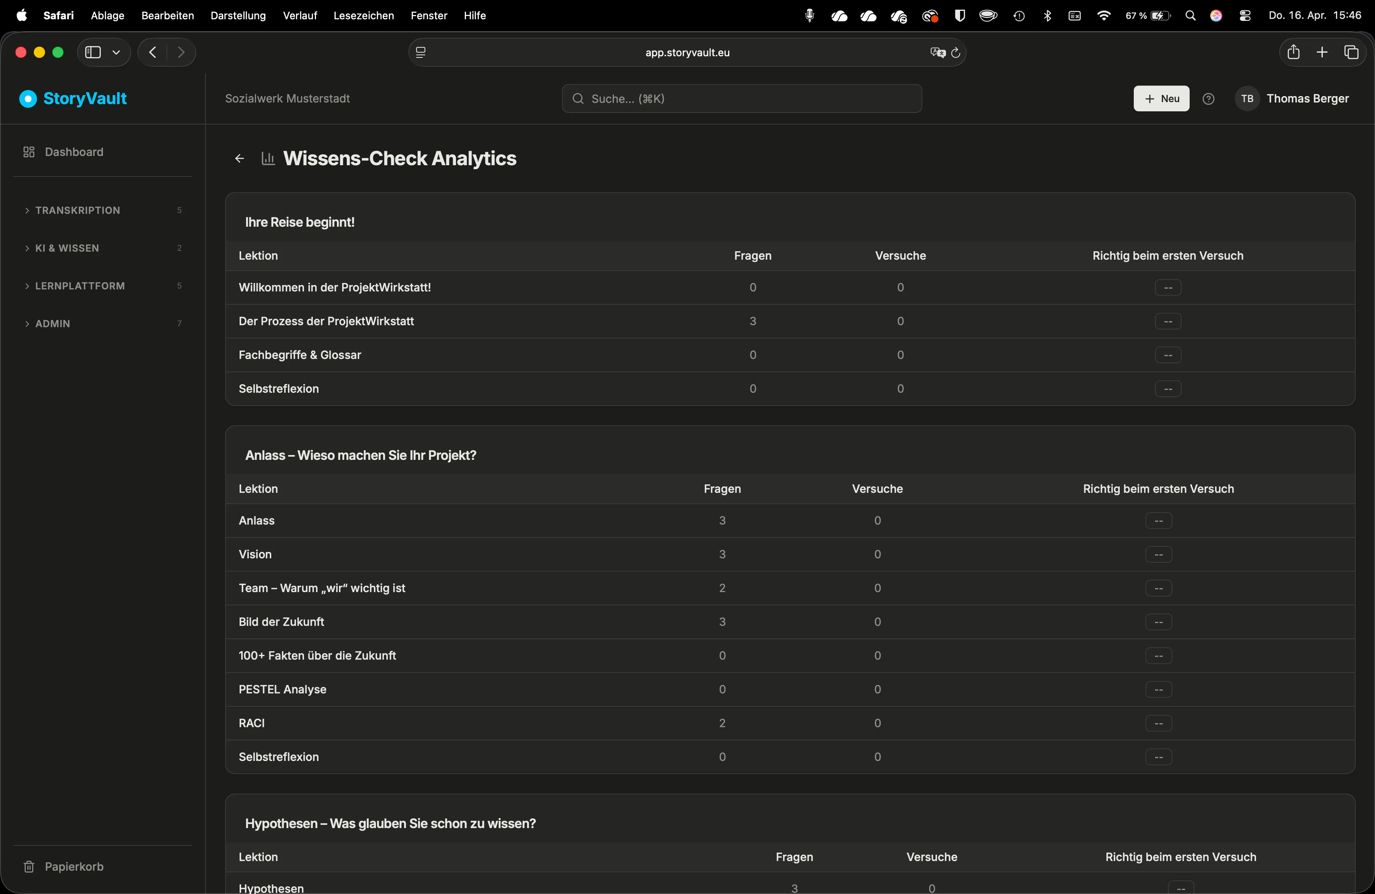This screenshot has width=1375, height=894.
Task: Open a new tab with plus icon
Action: click(1322, 53)
